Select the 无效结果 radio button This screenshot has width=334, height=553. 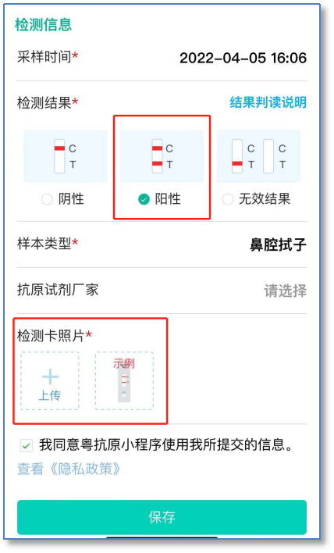click(x=228, y=199)
